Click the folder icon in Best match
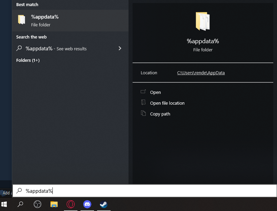 pos(22,20)
